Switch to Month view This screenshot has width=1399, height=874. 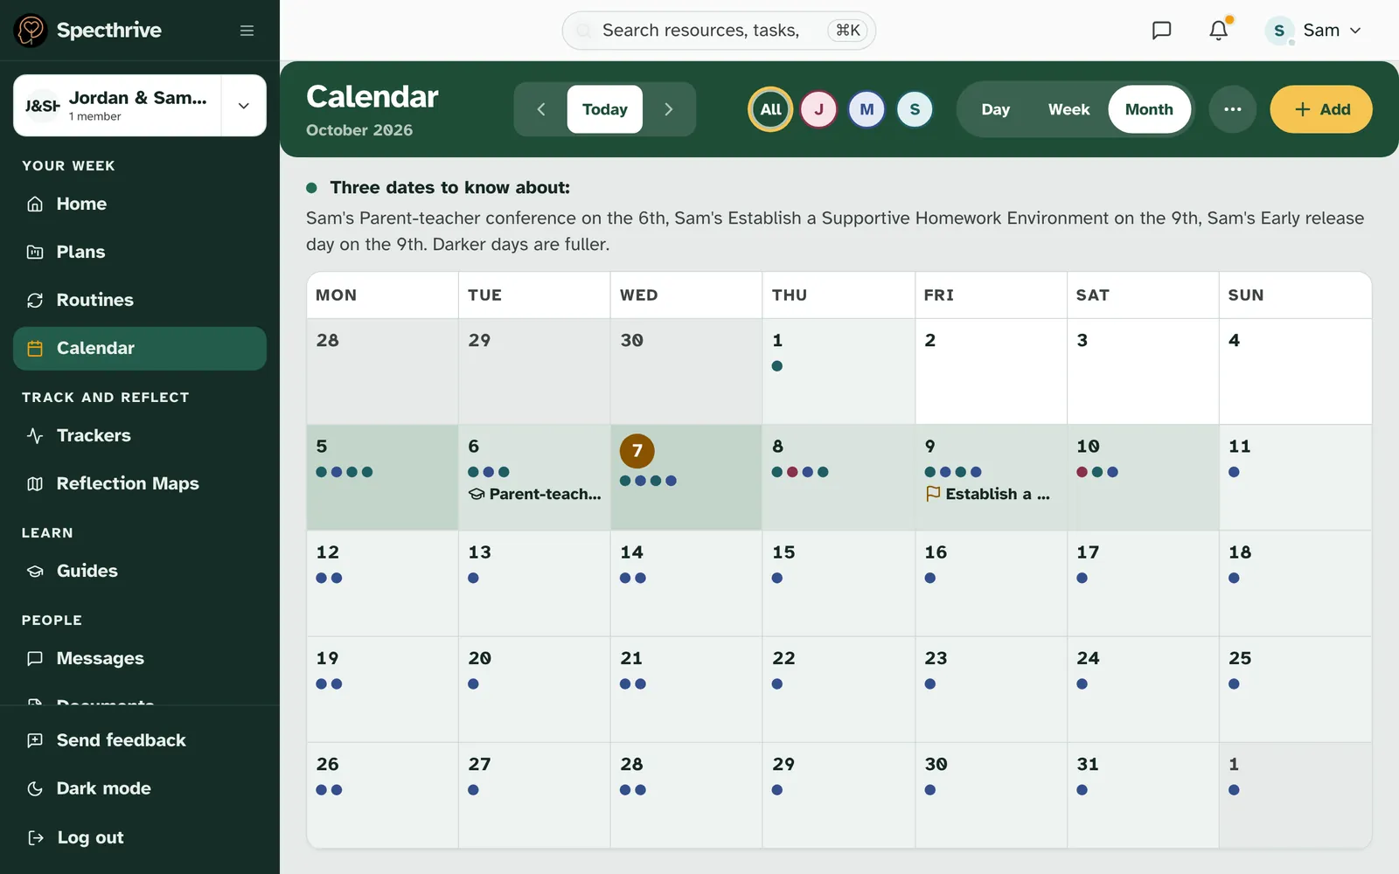1149,109
